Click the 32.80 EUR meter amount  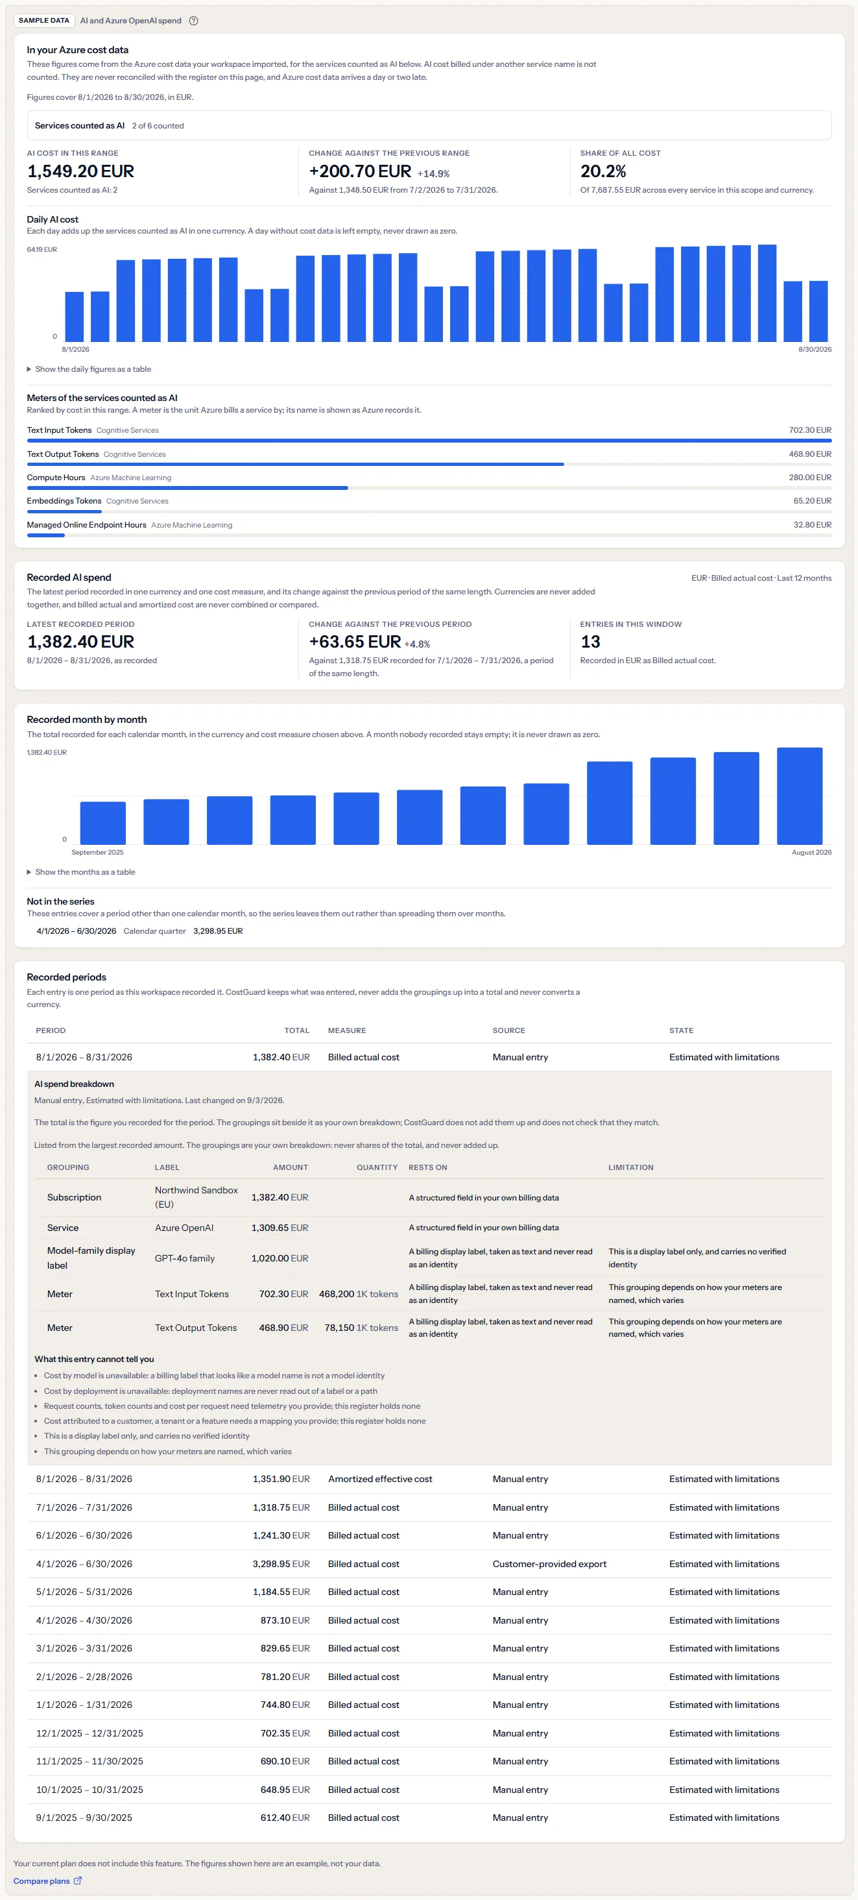[x=813, y=525]
